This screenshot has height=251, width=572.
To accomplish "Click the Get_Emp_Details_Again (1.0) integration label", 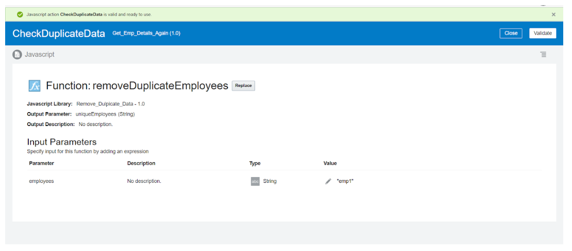I will pyautogui.click(x=146, y=34).
